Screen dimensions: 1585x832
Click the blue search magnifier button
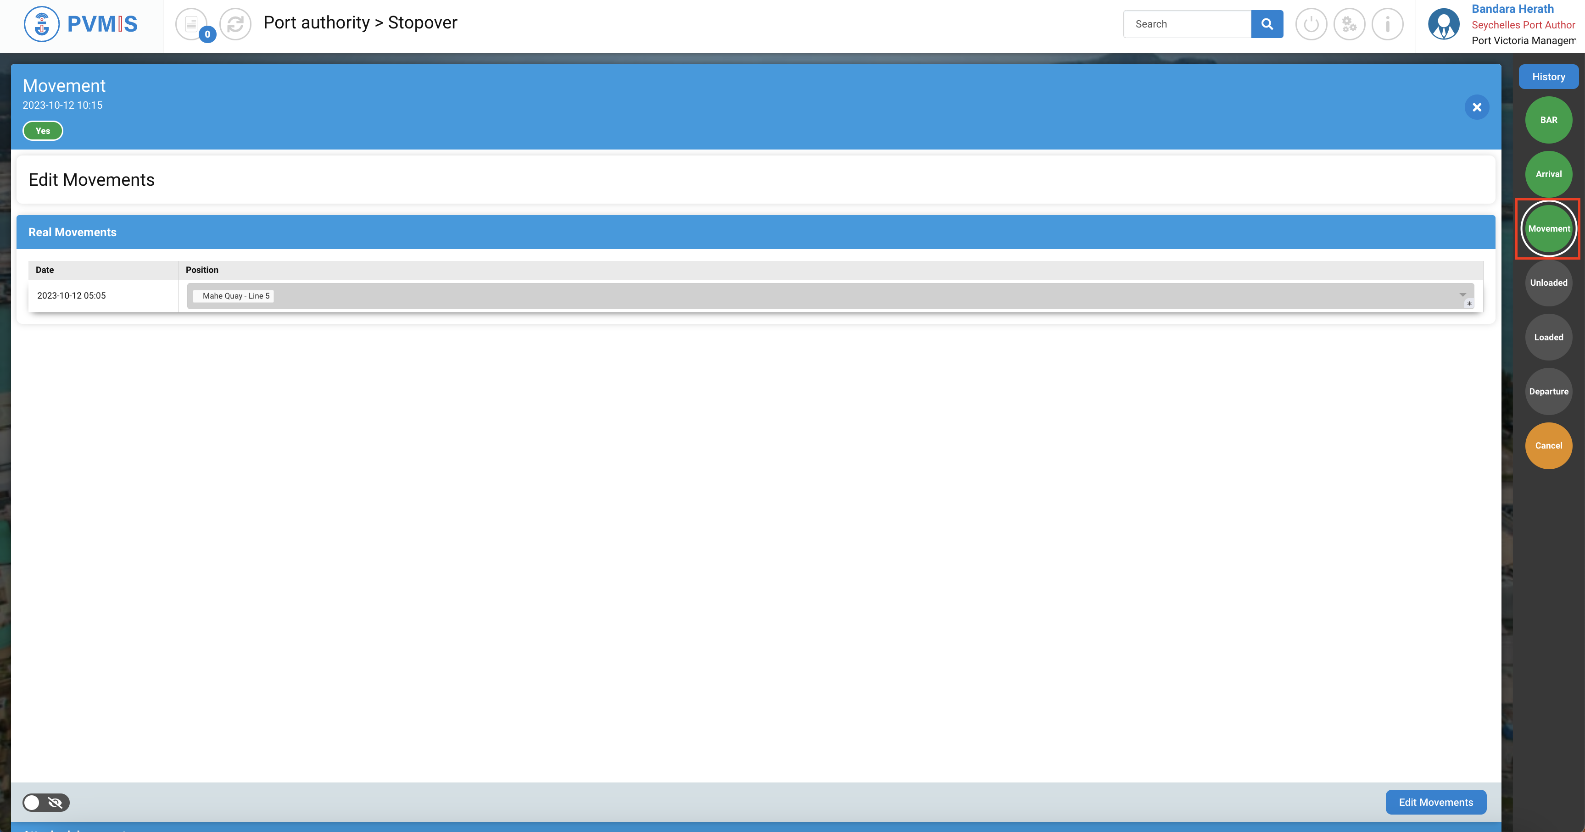point(1266,24)
